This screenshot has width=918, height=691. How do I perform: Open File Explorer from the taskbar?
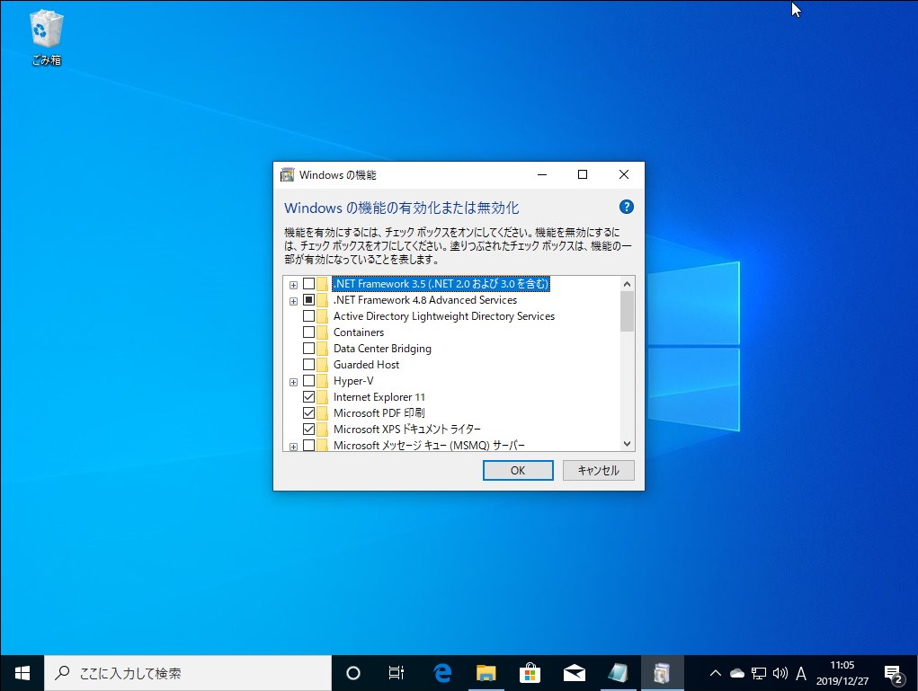[486, 672]
